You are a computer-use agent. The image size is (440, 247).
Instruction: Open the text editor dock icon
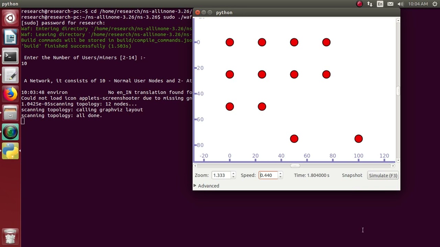[10, 75]
